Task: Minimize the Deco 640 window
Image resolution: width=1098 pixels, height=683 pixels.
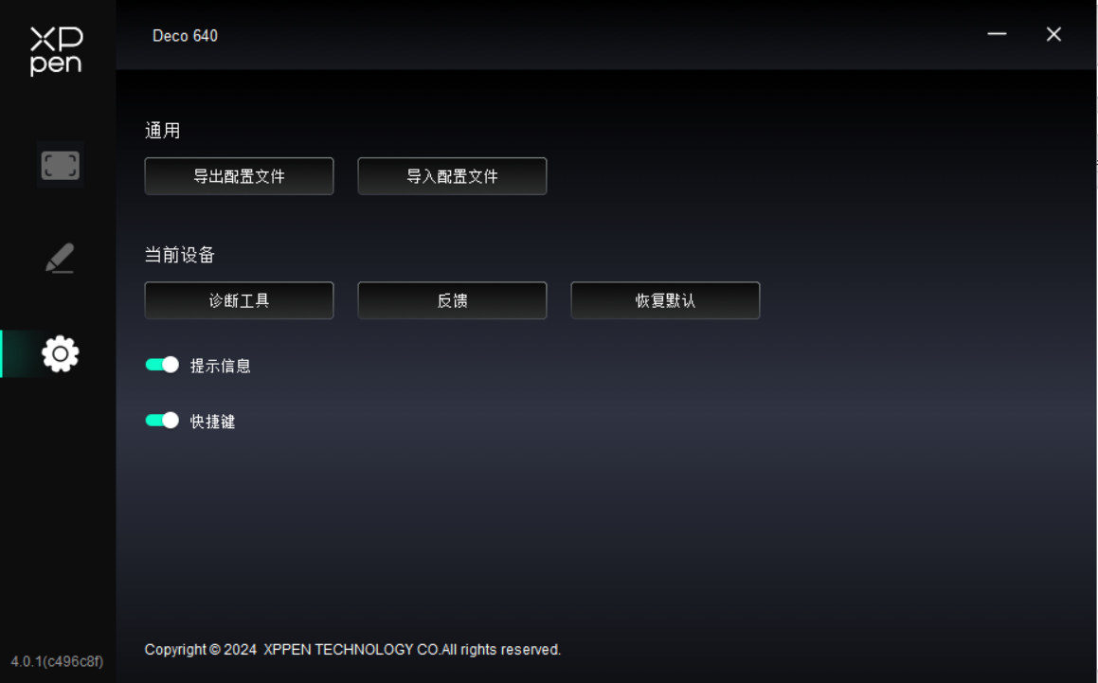Action: pyautogui.click(x=997, y=33)
